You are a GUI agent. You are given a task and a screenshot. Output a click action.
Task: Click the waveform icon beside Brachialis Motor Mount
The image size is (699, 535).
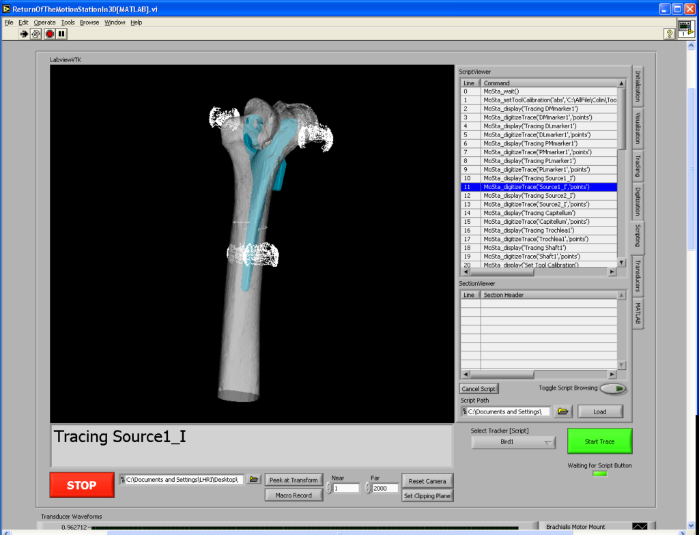pos(640,527)
